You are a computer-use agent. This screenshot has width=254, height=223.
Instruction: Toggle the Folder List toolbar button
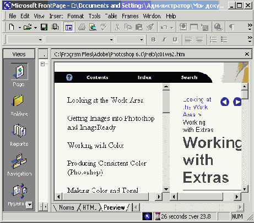(69, 27)
